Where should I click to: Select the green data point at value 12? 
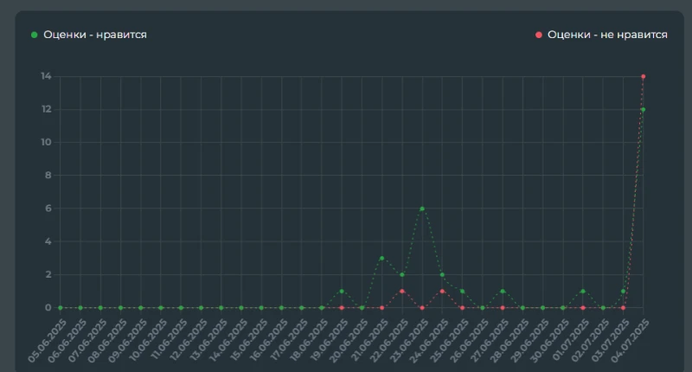click(643, 110)
